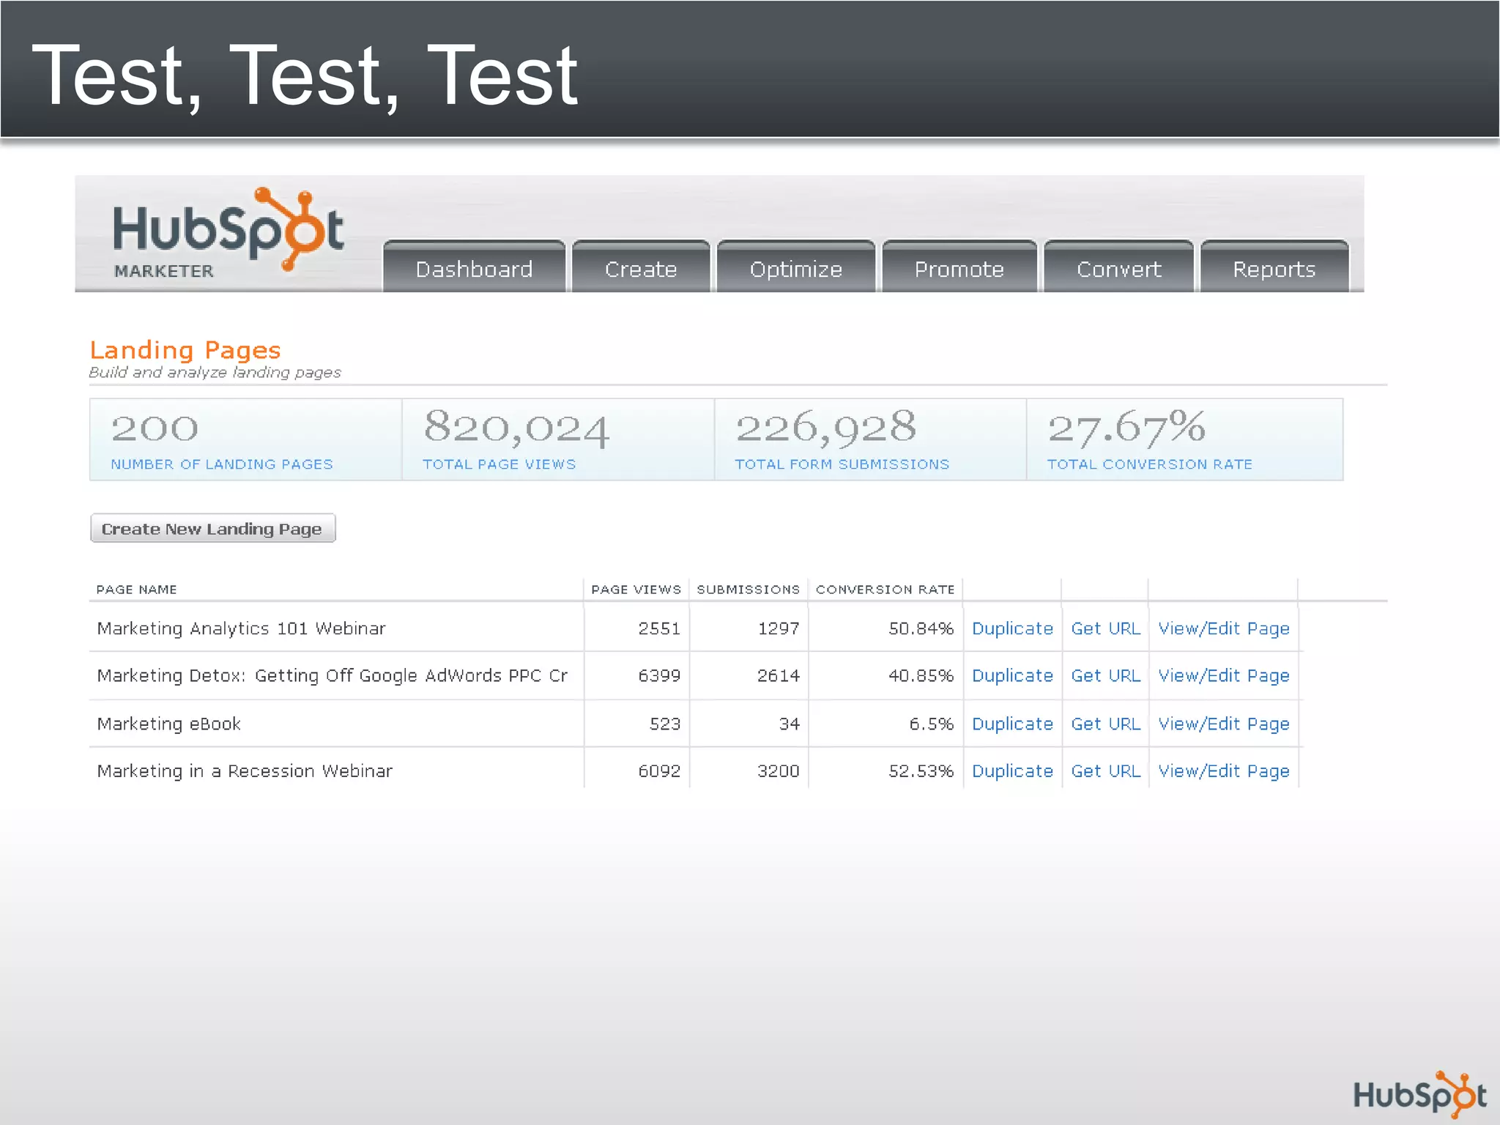1500x1125 pixels.
Task: Select the Marketing Analytics 101 Webinar name
Action: [x=241, y=628]
